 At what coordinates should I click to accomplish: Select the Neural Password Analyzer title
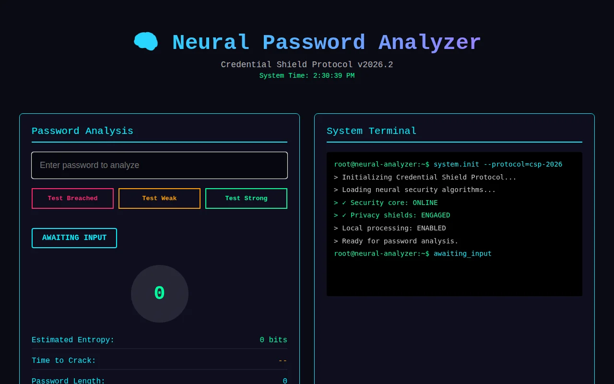pyautogui.click(x=326, y=42)
